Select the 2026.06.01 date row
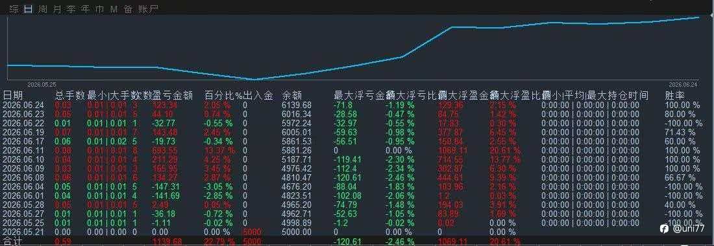Screen dimensions: 714x246 [23, 196]
